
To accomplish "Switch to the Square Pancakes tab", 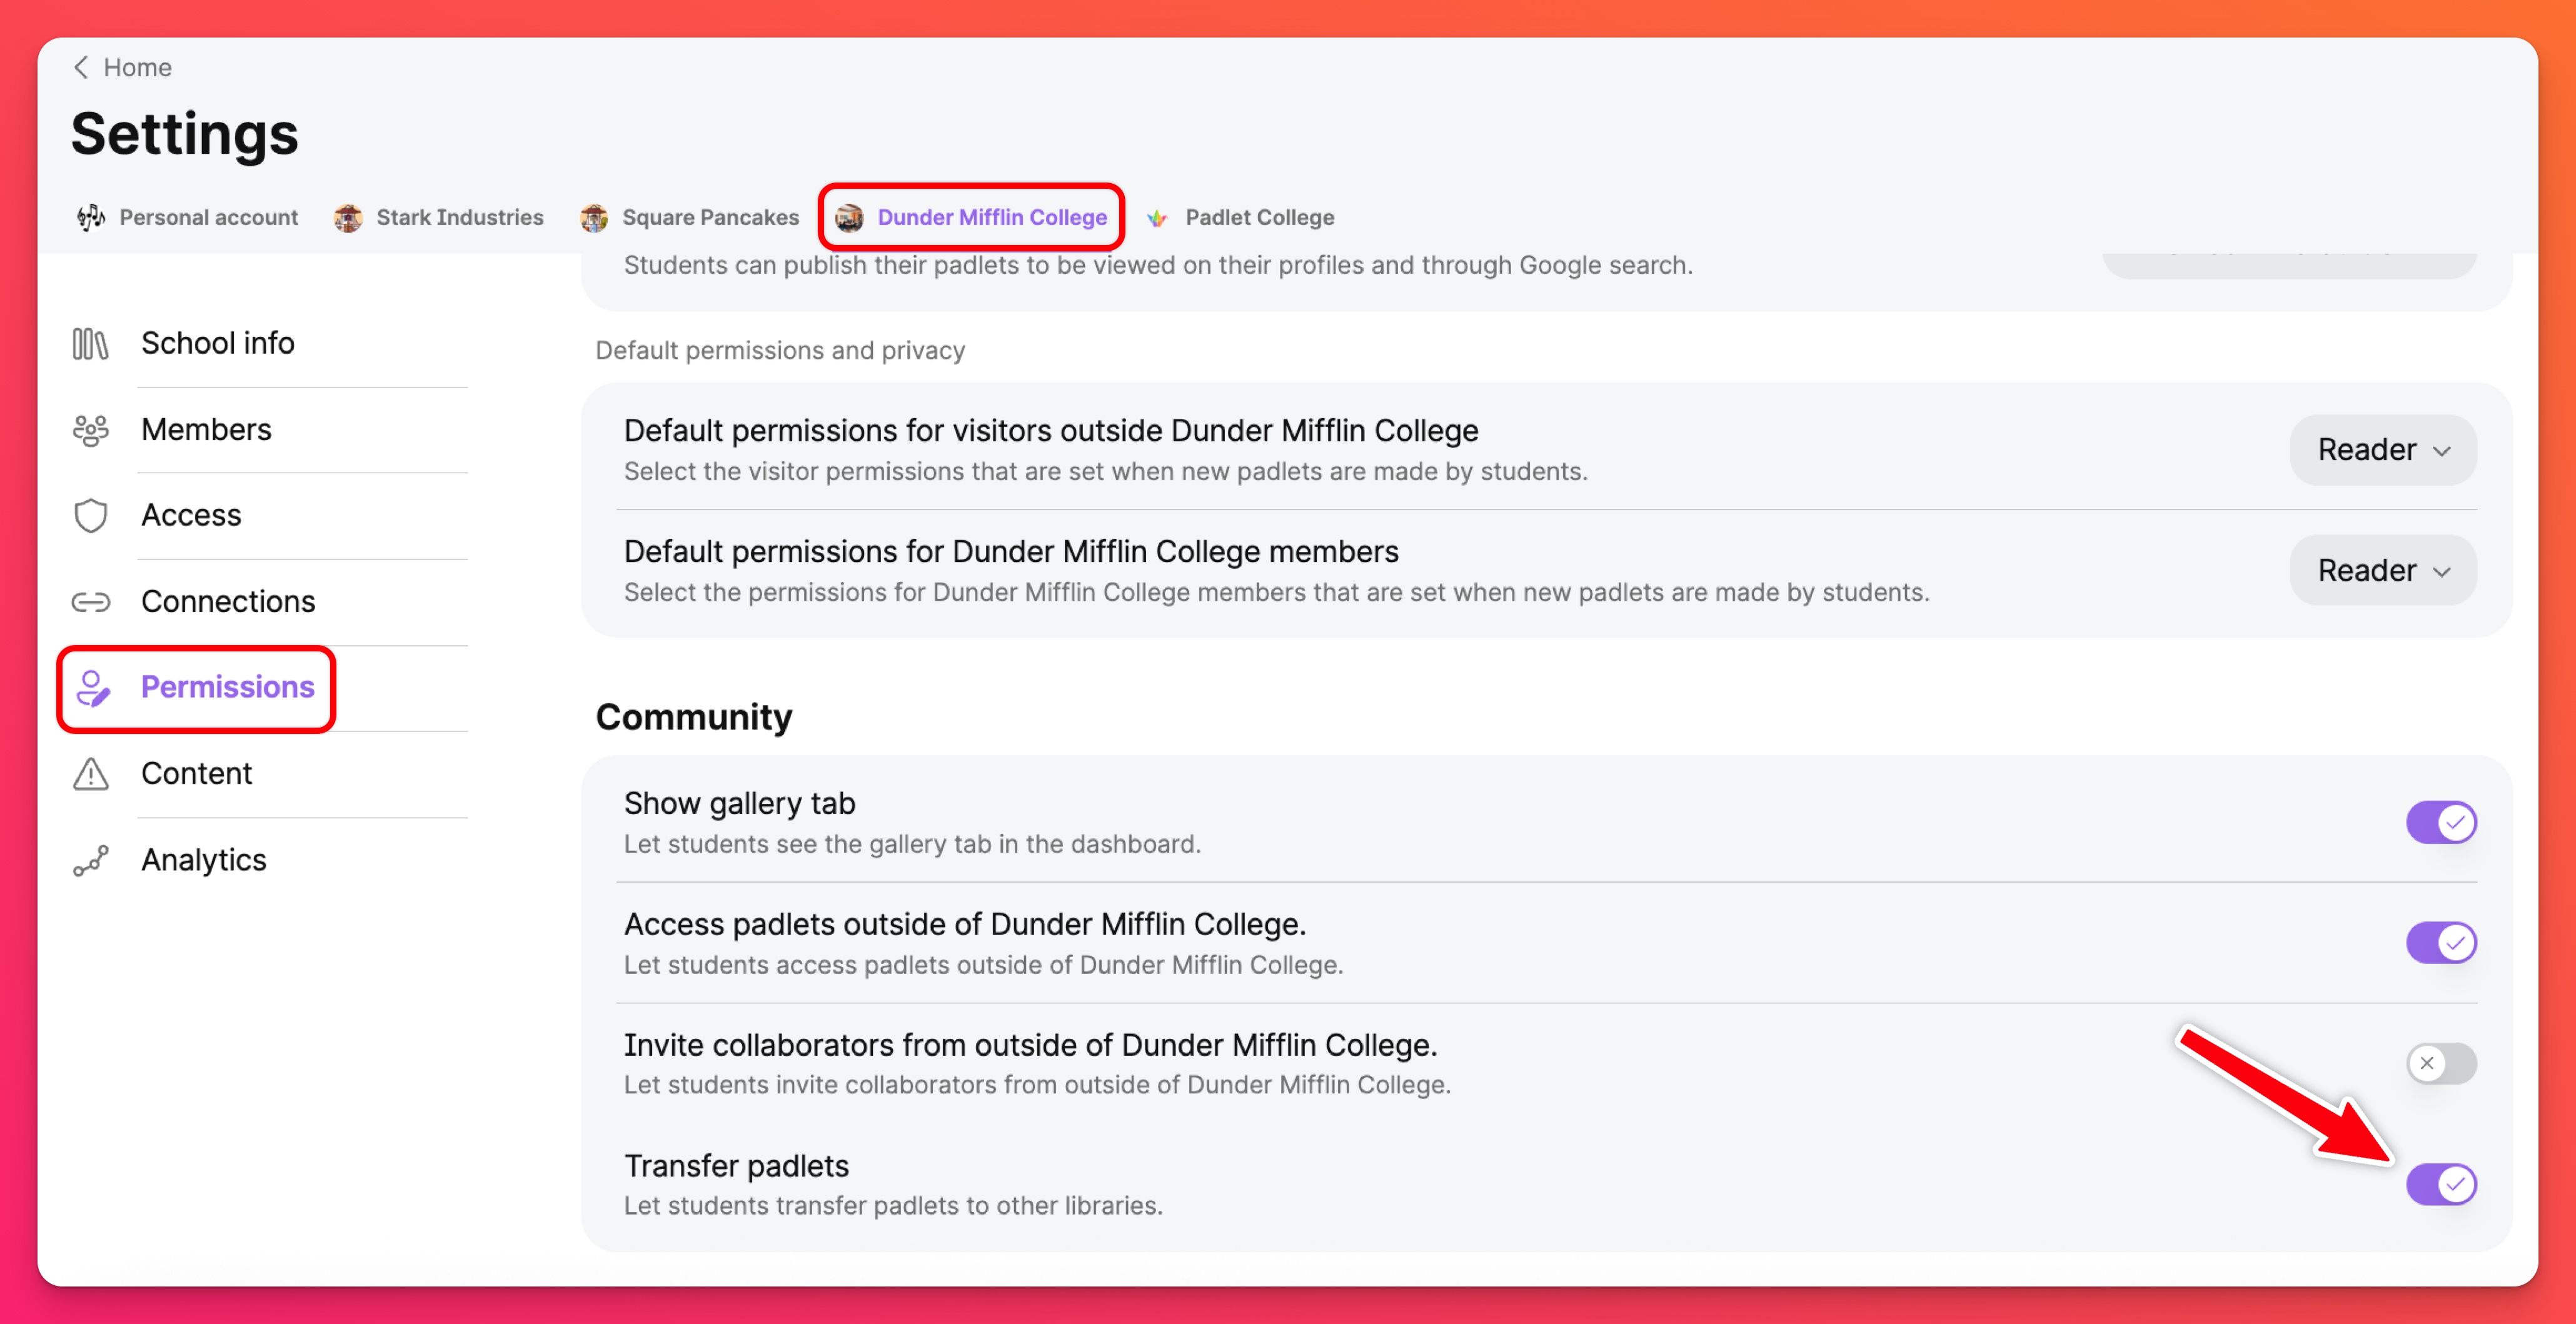I will pos(709,218).
